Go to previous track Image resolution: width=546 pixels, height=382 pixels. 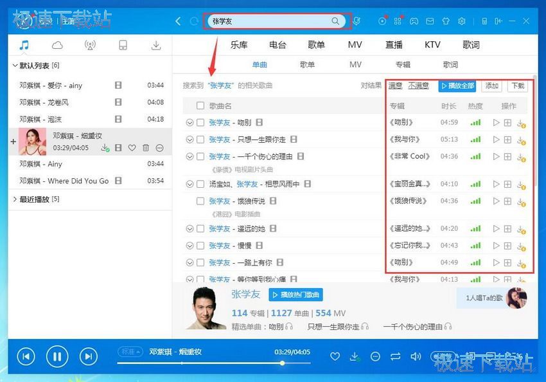pos(26,356)
